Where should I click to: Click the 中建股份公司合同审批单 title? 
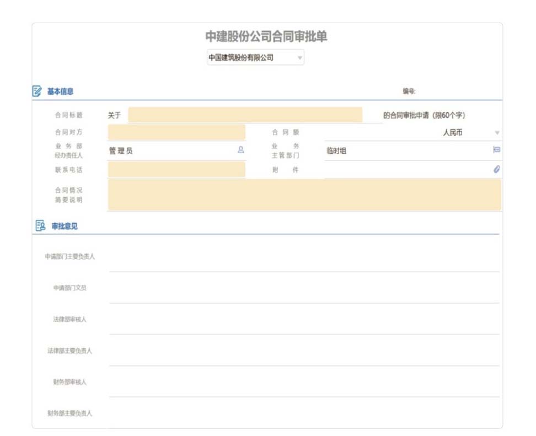point(266,36)
